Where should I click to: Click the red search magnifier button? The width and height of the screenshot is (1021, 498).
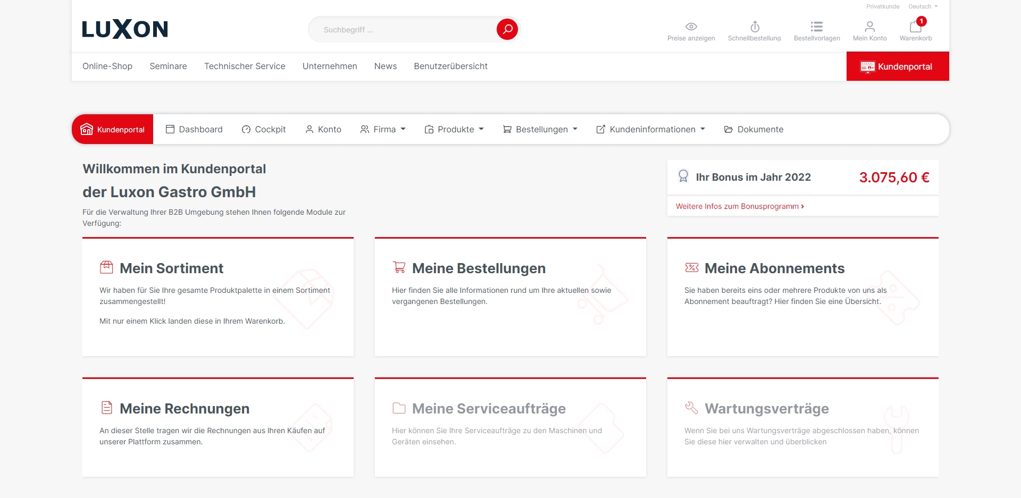pos(507,29)
